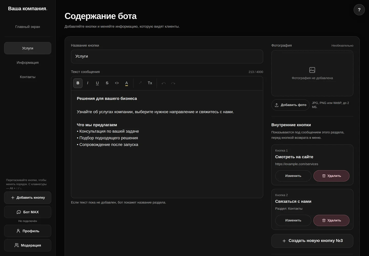
Task: Click the trash icon on Кнопка 2 Удалить
Action: coord(324,220)
